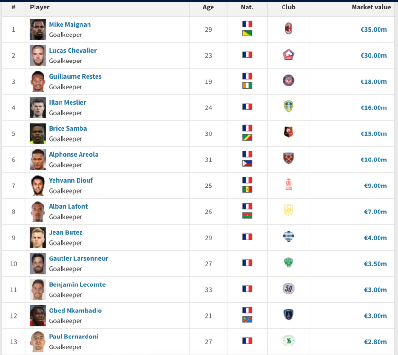Viewport: 398px width, 355px height.
Task: Click the Player column header
Action: click(x=40, y=7)
